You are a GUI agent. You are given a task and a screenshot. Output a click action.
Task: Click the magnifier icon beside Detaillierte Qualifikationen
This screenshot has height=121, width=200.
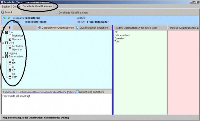(x=56, y=12)
